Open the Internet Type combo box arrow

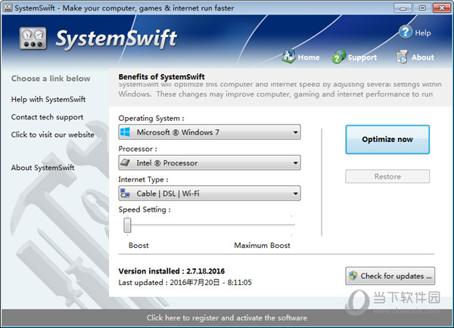point(295,193)
